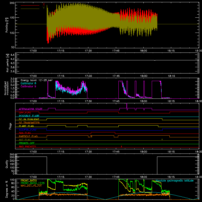Click the 'BAD_PACKETS' flag label

[x=28, y=146]
